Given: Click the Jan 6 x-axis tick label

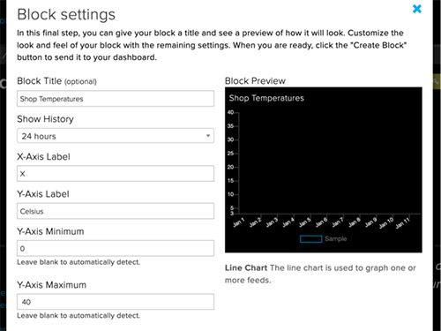Looking at the screenshot, I should click(321, 222).
